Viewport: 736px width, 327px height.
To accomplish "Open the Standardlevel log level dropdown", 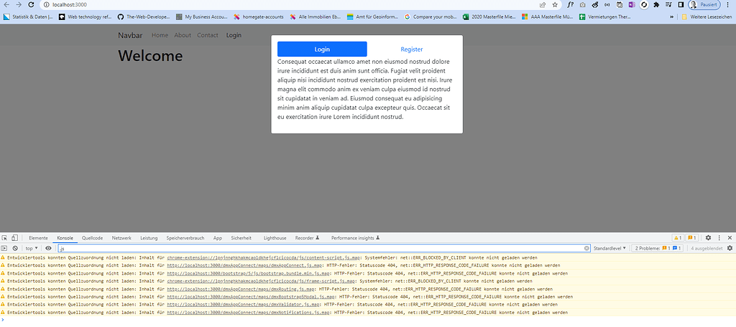I will 609,248.
